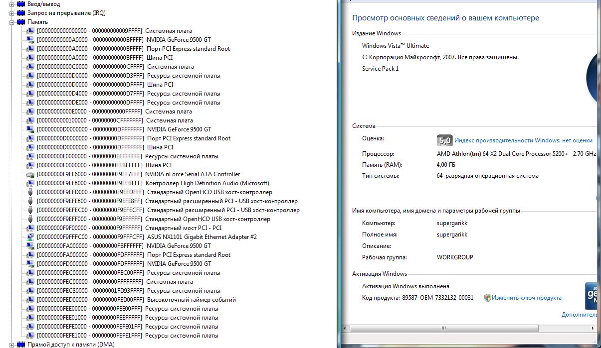Click icon of PCI Express Root port at D0000000
Viewport: 601px width, 348px height.
coord(30,138)
